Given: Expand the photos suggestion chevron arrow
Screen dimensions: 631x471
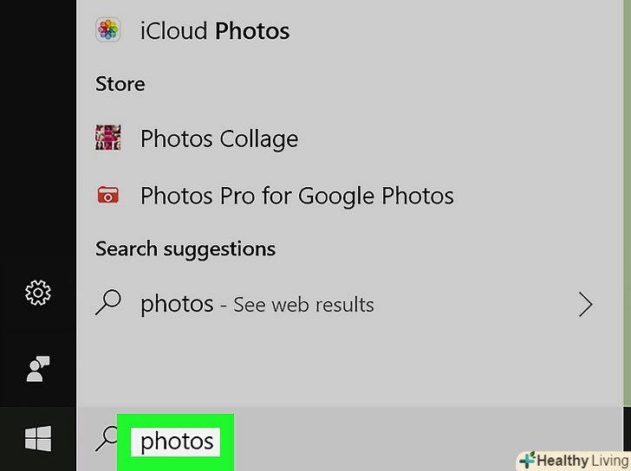Looking at the screenshot, I should (586, 304).
